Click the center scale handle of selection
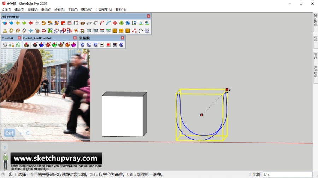Viewport: 318px width, 178px height. click(202, 115)
